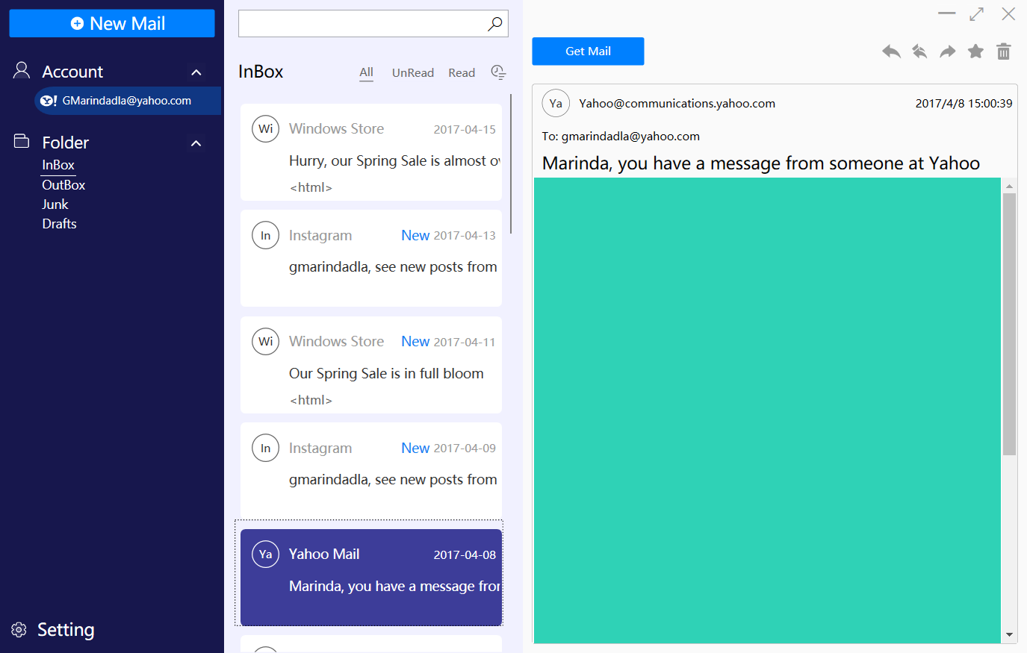The height and width of the screenshot is (653, 1027).
Task: Collapse the Account section chevron
Action: pos(196,72)
